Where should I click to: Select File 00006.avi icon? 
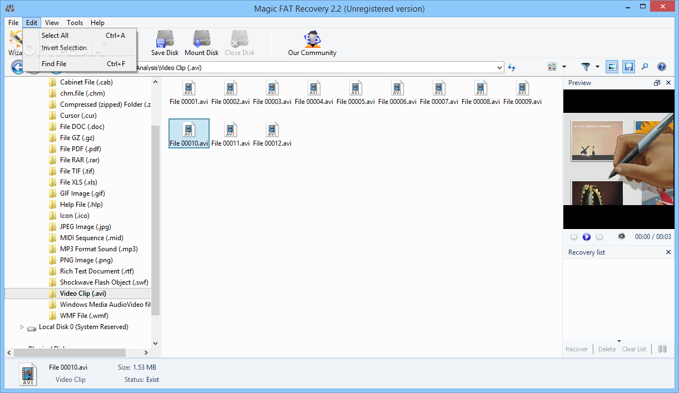point(397,88)
